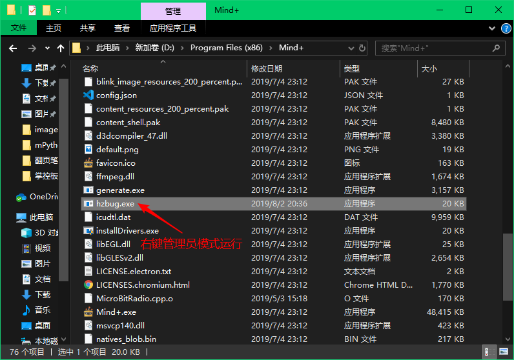
Task: Go up one folder level
Action: pos(61,48)
